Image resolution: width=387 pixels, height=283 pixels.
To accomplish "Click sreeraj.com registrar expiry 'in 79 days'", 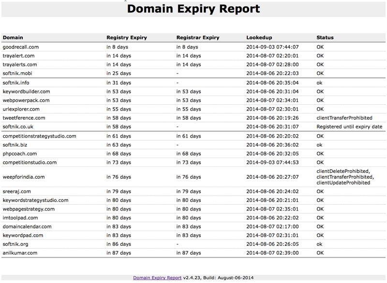I will [189, 191].
